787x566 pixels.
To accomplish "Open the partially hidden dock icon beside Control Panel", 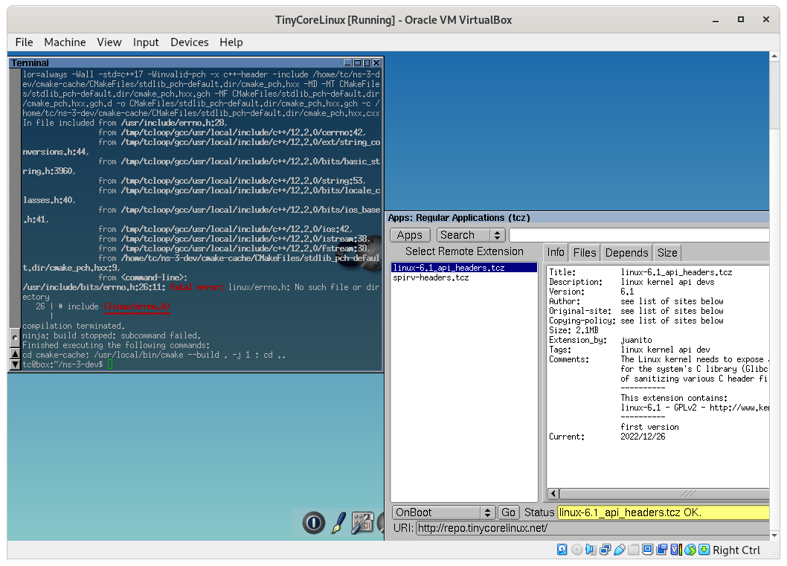I will (380, 523).
